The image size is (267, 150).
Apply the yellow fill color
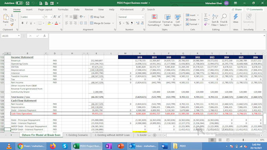49,23
